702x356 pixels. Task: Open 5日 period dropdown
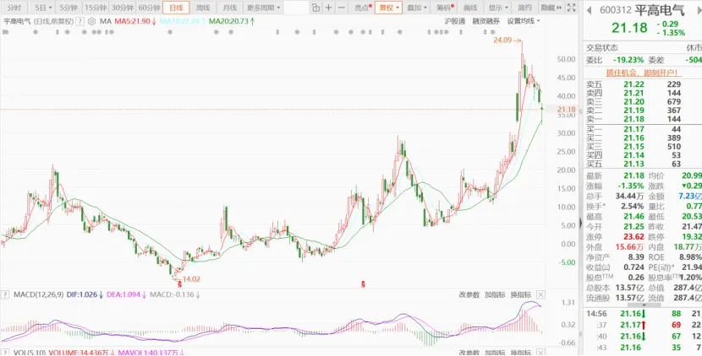[43, 8]
